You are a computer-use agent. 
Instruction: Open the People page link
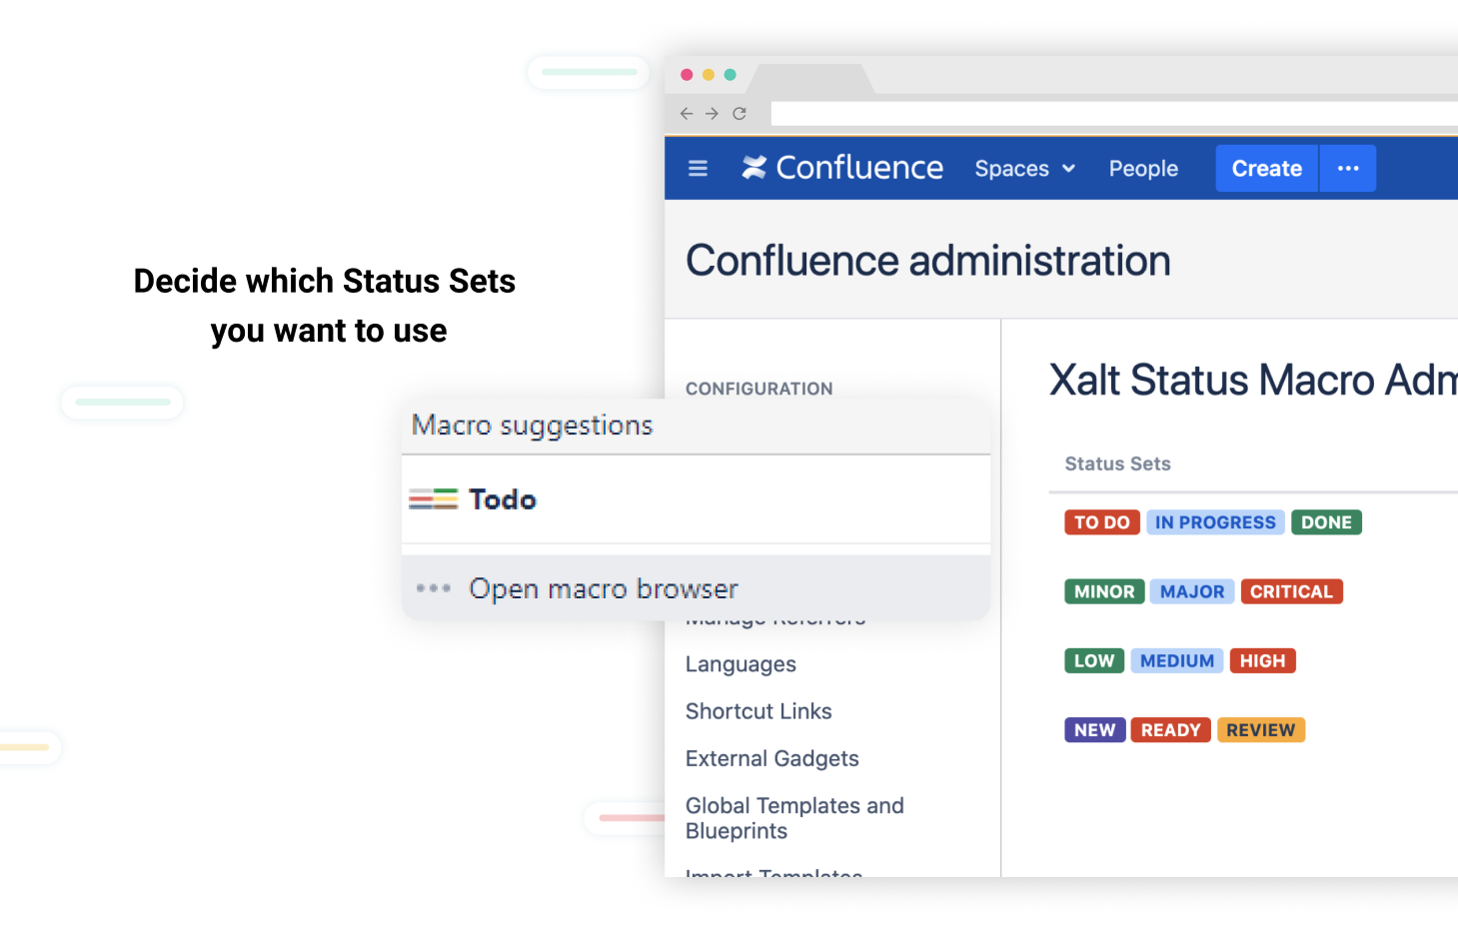1142,169
